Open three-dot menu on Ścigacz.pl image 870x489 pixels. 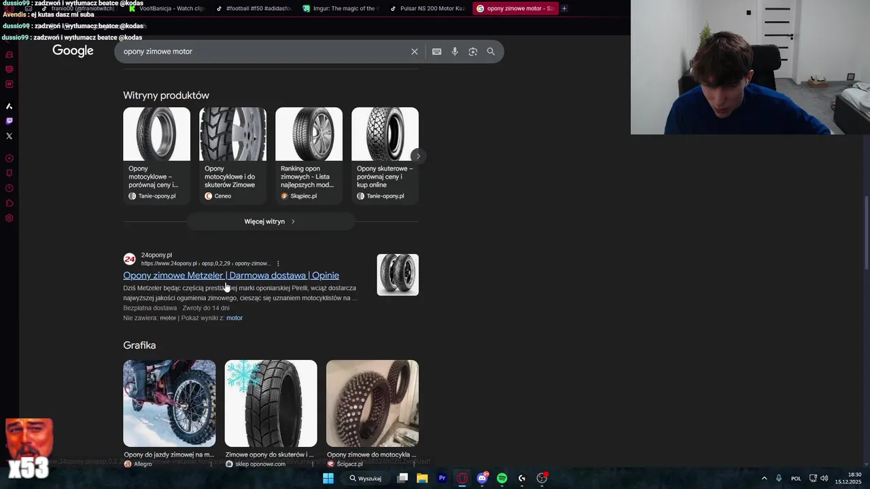coord(414,464)
